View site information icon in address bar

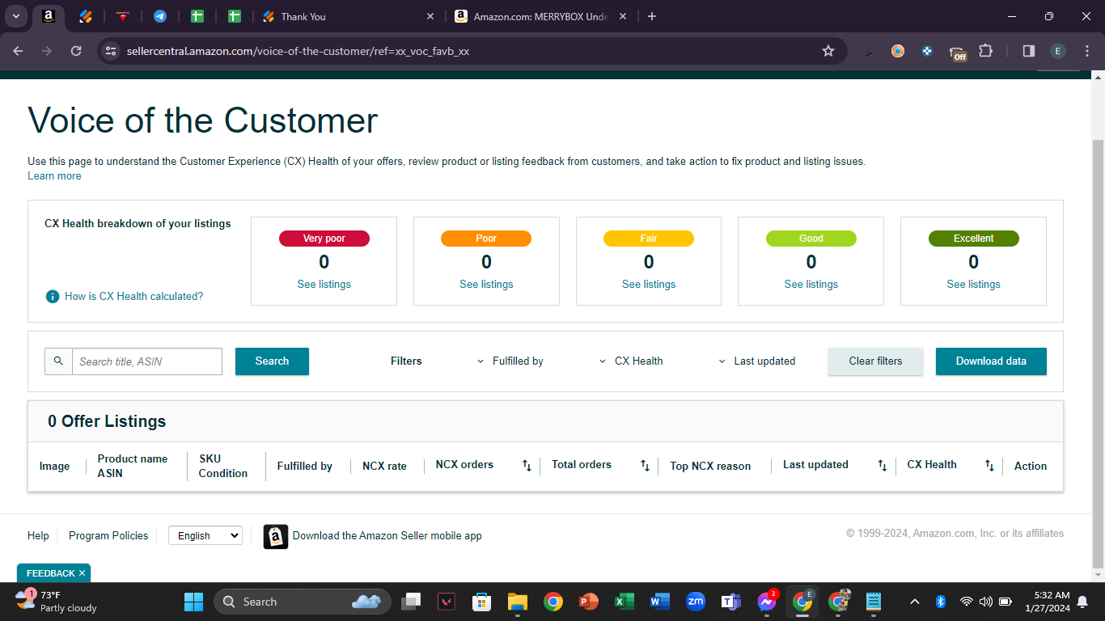[111, 51]
